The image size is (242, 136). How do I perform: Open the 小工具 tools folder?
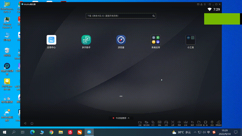coord(191,40)
